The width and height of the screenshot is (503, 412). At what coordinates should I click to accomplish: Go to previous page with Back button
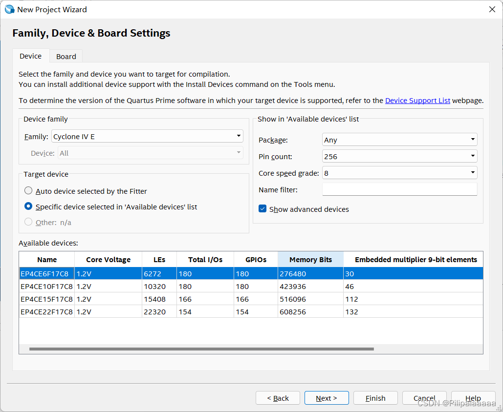click(278, 398)
